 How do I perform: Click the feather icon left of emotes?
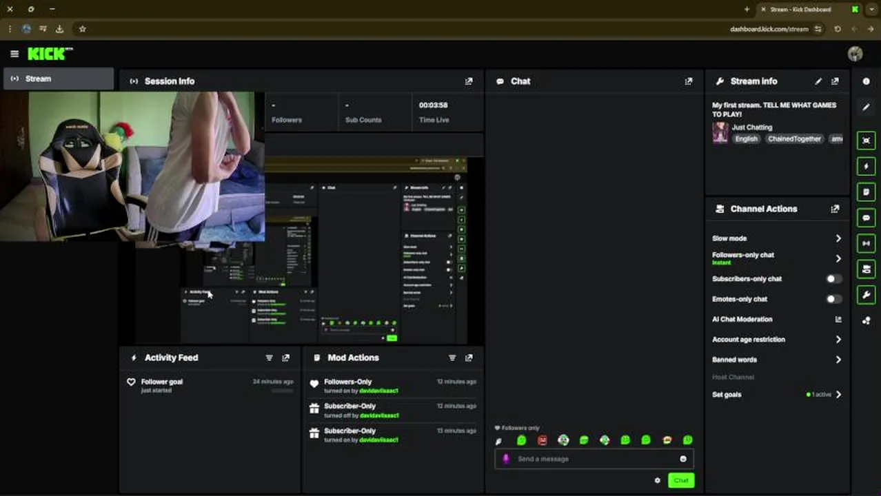click(x=499, y=441)
